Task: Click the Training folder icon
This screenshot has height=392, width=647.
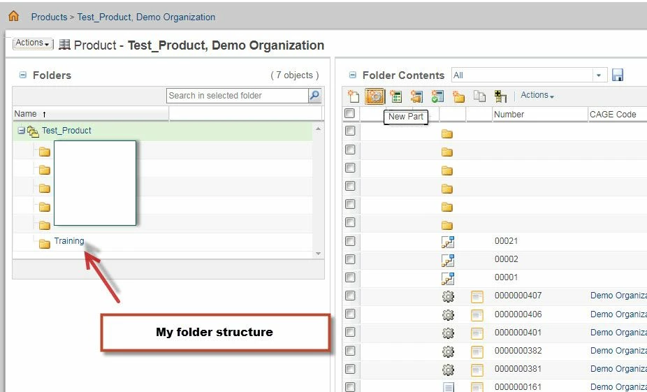Action: point(45,244)
